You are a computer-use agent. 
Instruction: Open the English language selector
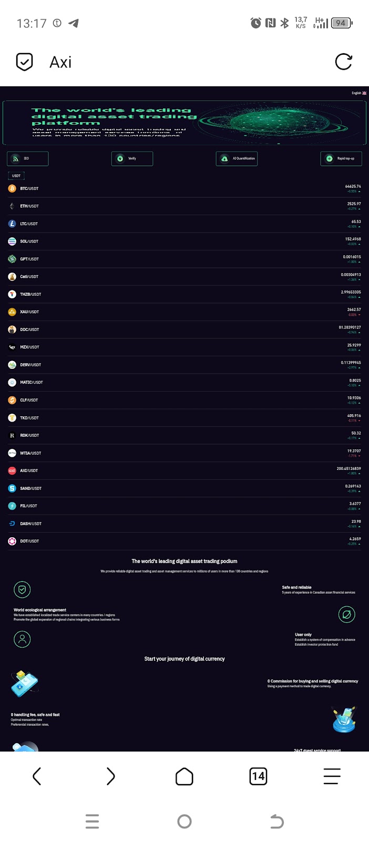point(359,93)
